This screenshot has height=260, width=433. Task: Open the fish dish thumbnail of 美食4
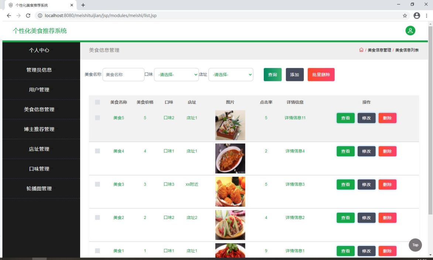click(230, 158)
